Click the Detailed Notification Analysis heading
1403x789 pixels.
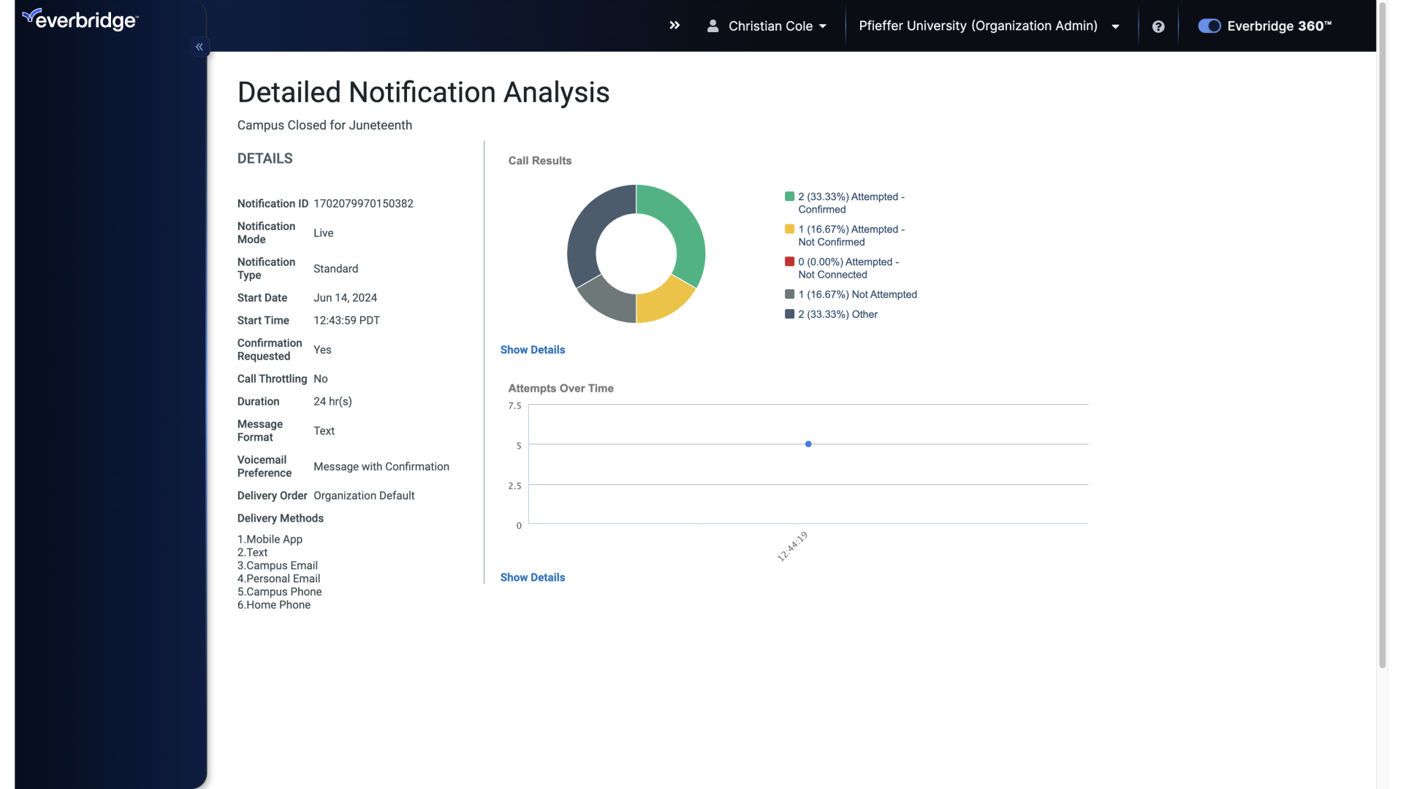(423, 92)
